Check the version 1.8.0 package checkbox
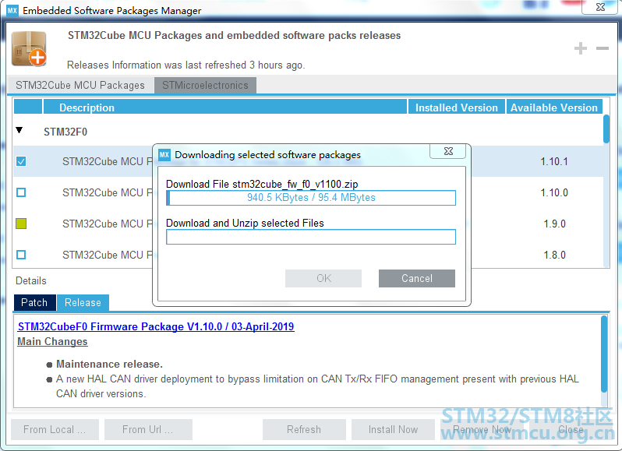This screenshot has width=622, height=451. pos(21,255)
